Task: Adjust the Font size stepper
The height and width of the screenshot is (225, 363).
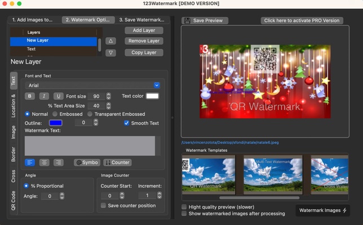Action: pos(108,96)
